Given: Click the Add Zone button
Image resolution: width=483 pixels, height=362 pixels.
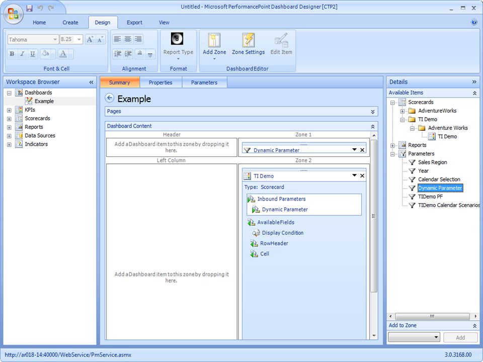Looking at the screenshot, I should coord(214,47).
